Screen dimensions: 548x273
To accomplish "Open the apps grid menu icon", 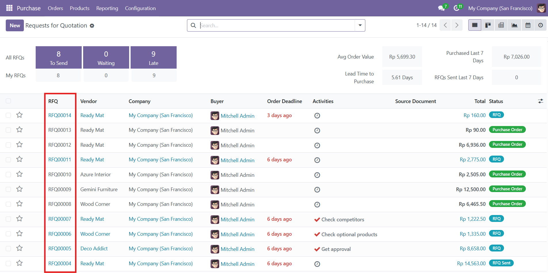I will pyautogui.click(x=9, y=8).
